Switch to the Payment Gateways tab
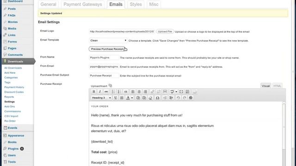The height and width of the screenshot is (166, 296). pyautogui.click(x=83, y=4)
